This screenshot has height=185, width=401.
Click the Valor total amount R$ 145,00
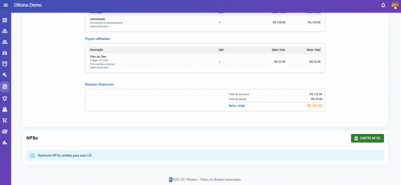click(314, 106)
